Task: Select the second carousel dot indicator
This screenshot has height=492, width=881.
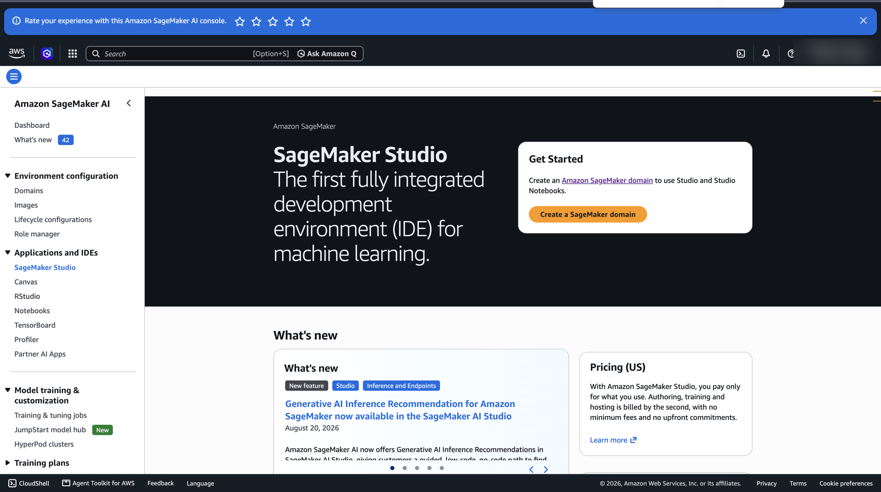Action: pyautogui.click(x=405, y=468)
